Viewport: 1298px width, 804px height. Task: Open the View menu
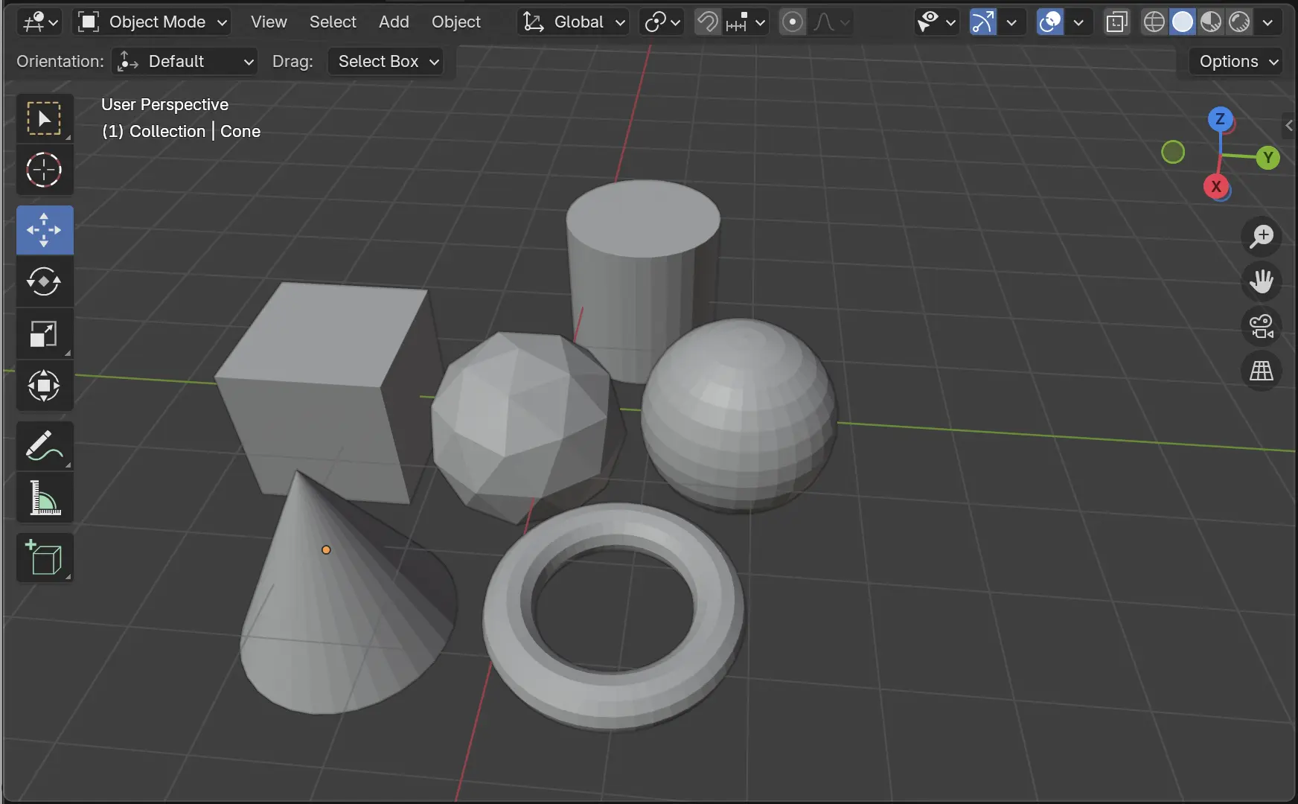pyautogui.click(x=269, y=22)
